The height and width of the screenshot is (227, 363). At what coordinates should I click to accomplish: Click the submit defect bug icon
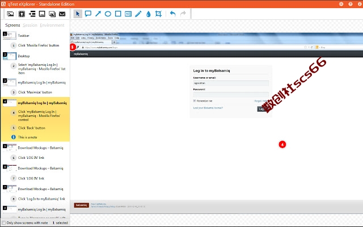coord(22,14)
